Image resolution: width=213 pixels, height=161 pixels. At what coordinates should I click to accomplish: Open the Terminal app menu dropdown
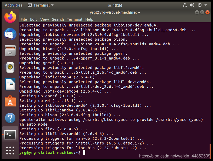(41, 5)
